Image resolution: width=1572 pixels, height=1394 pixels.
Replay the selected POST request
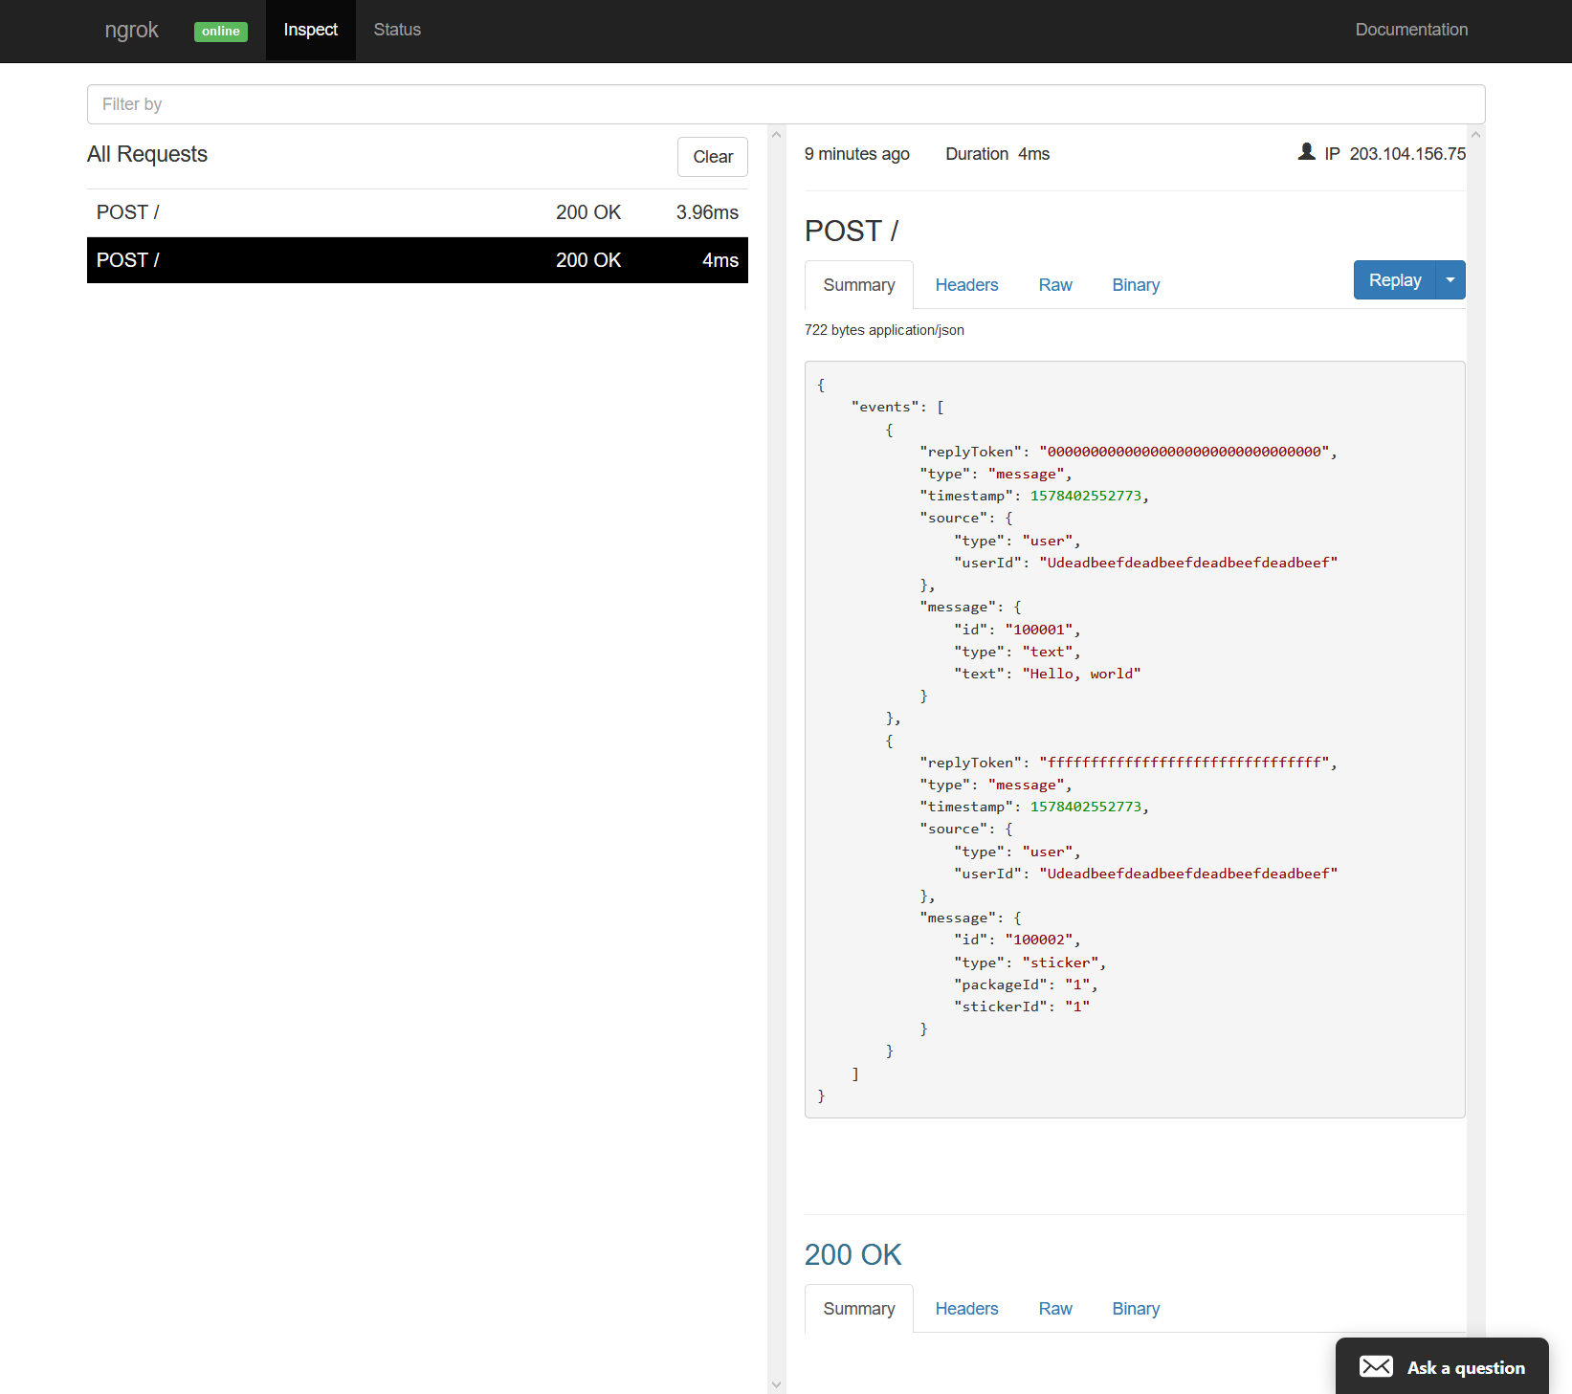(x=1393, y=279)
